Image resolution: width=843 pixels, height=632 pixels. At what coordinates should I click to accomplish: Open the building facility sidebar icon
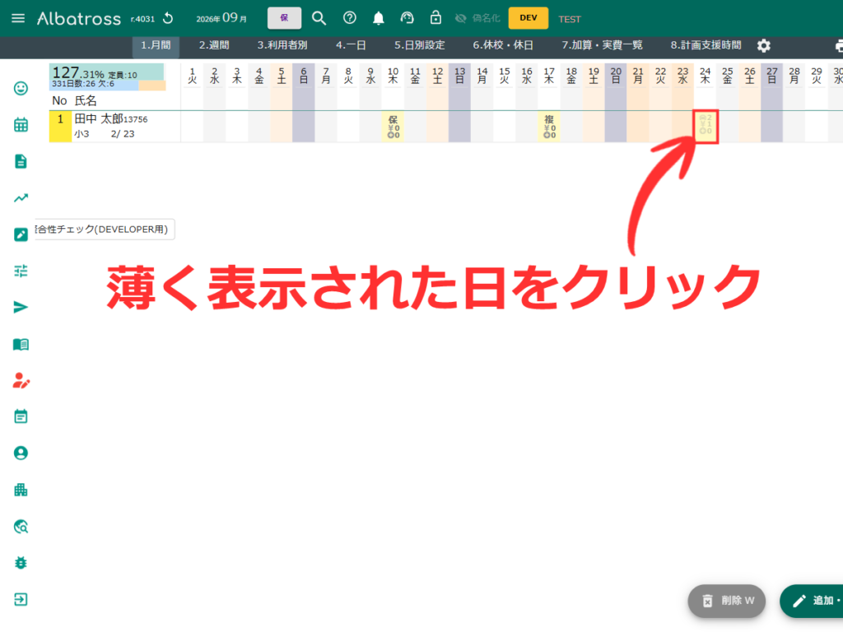click(21, 490)
